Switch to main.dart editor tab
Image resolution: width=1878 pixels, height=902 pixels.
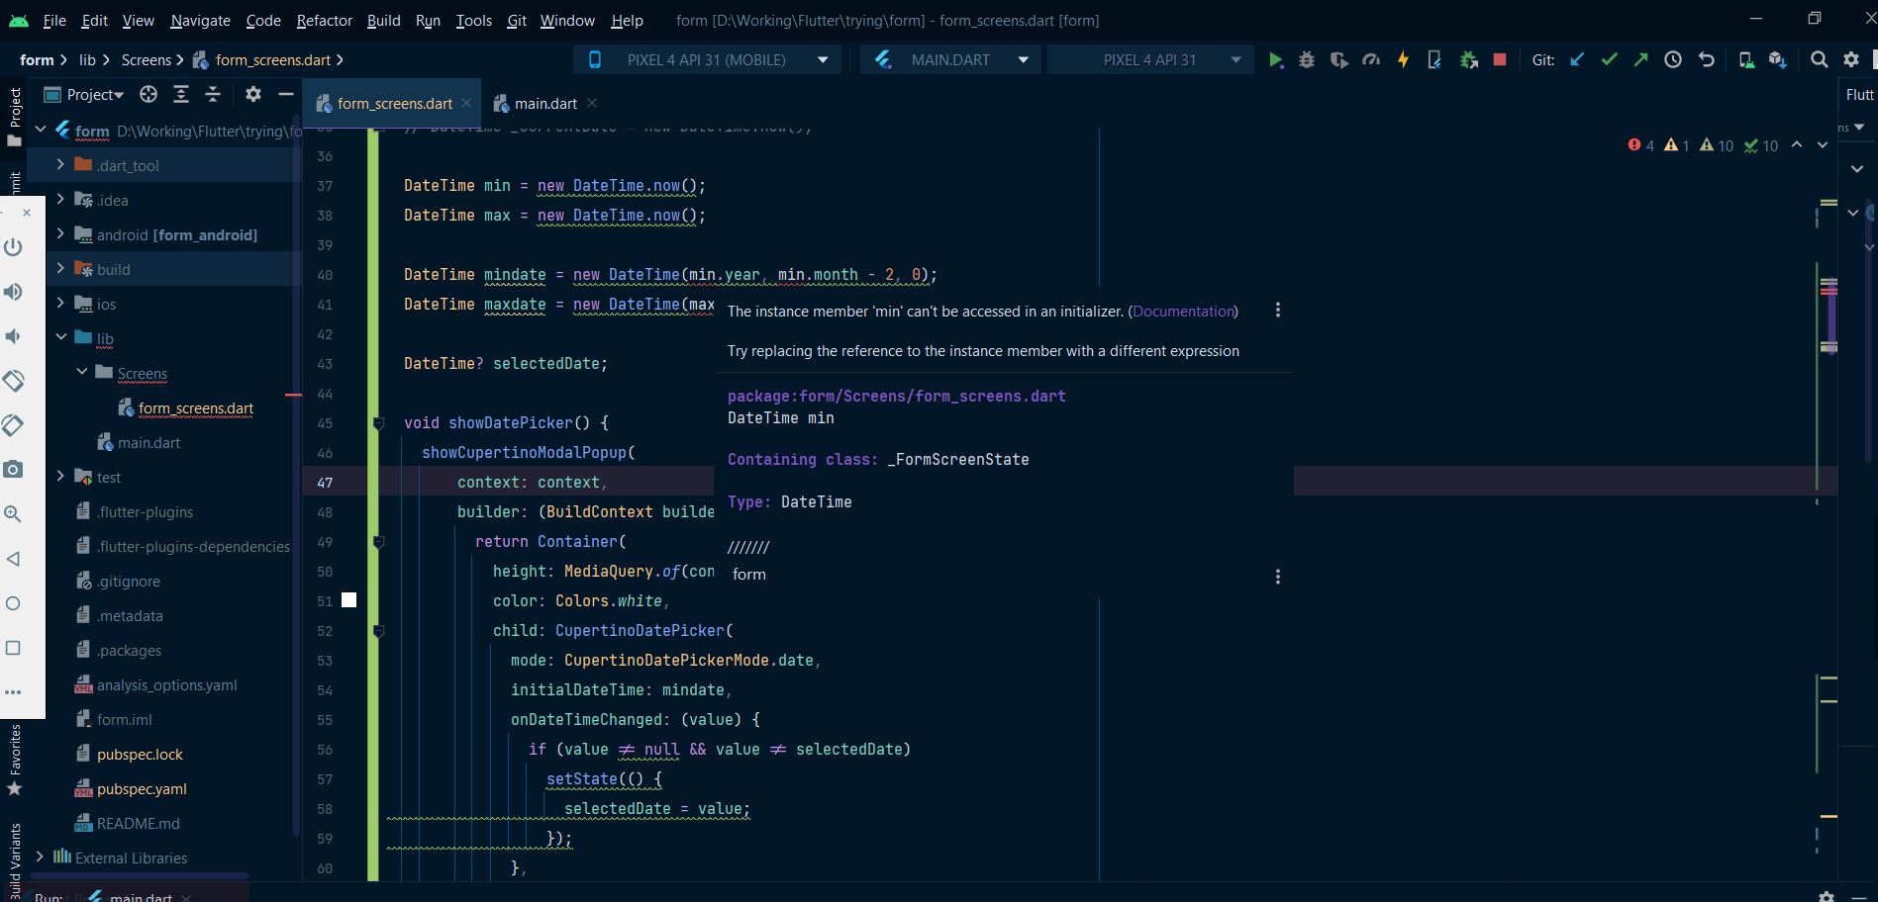point(545,104)
